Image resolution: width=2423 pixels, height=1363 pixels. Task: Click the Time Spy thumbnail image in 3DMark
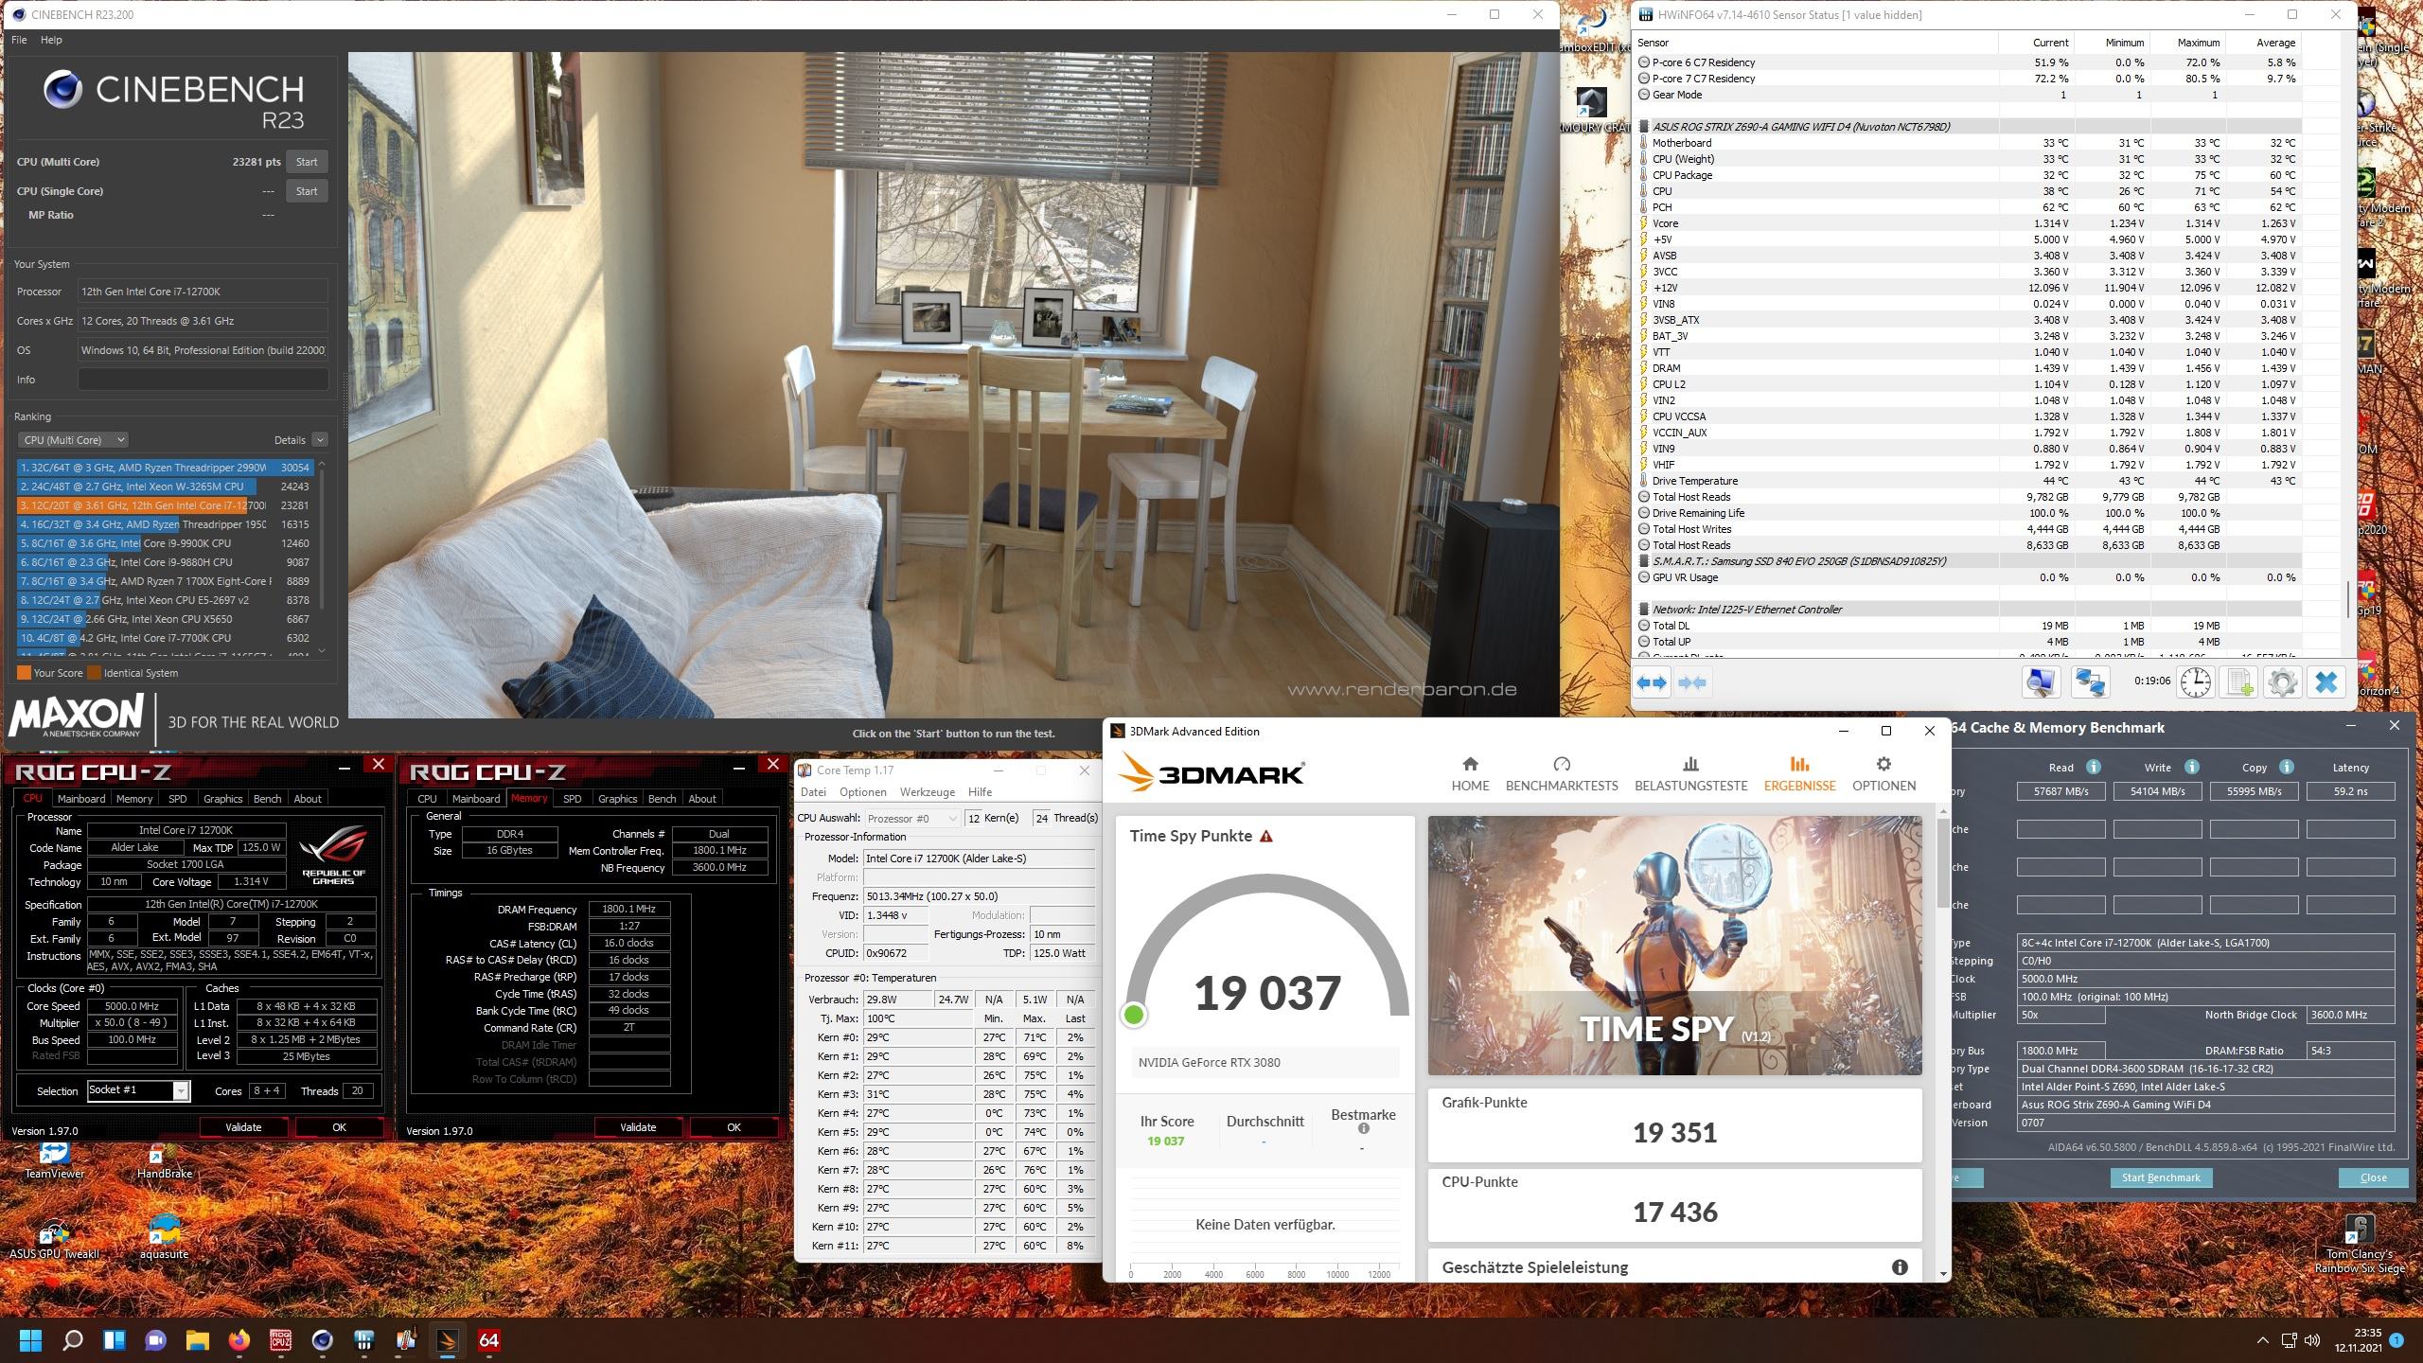tap(1674, 946)
